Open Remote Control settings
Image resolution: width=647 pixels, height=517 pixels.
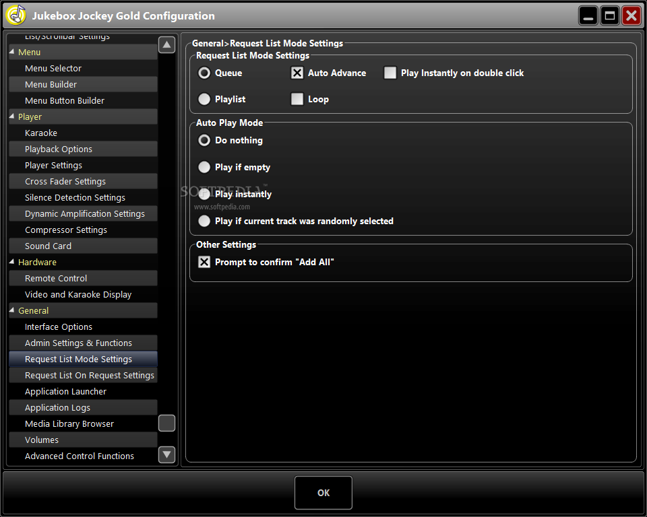tap(83, 278)
